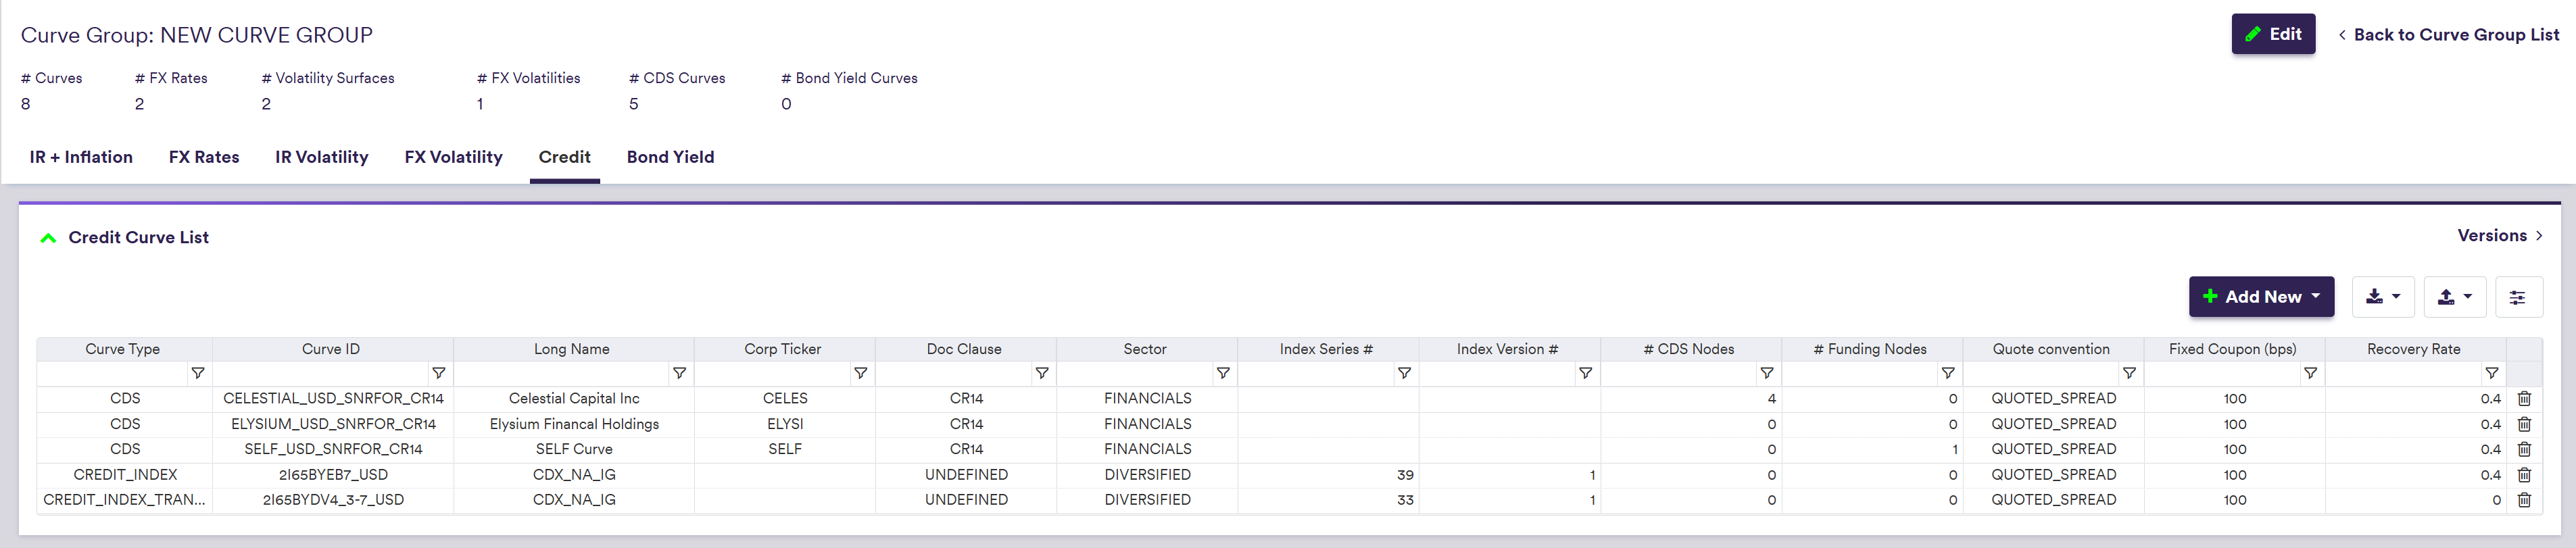Screen dimensions: 2576x548
Task: Click the Long Name filter input field
Action: pos(561,373)
